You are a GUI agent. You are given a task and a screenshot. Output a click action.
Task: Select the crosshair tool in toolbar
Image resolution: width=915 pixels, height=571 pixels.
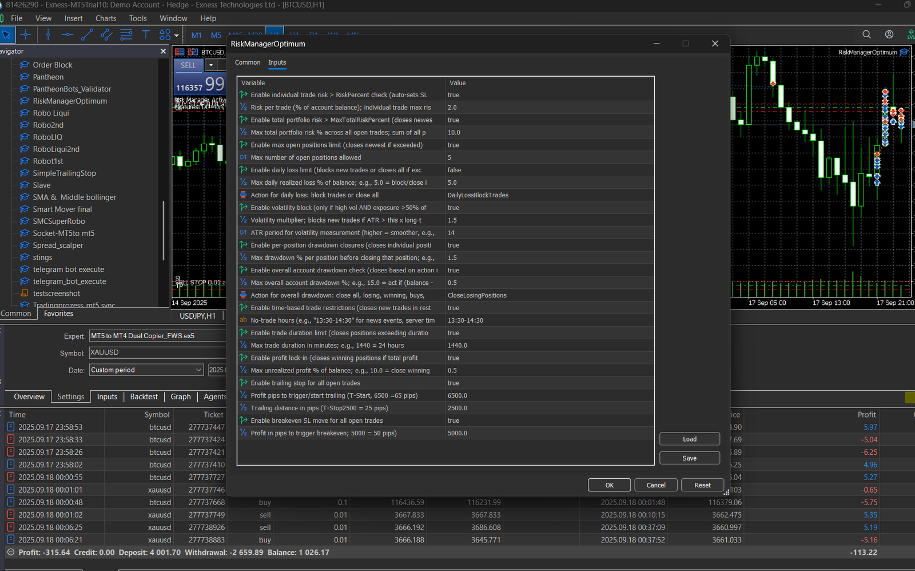click(x=26, y=35)
